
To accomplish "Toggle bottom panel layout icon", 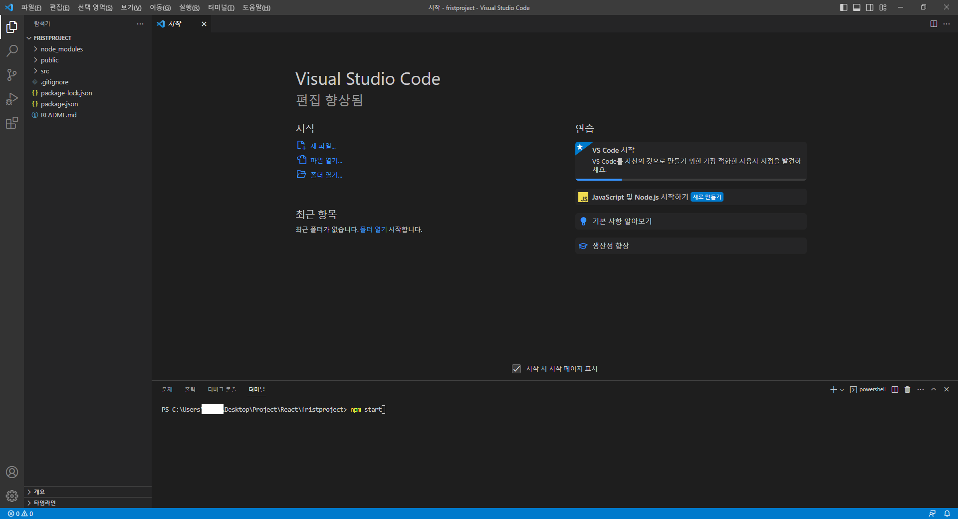I will click(x=857, y=7).
